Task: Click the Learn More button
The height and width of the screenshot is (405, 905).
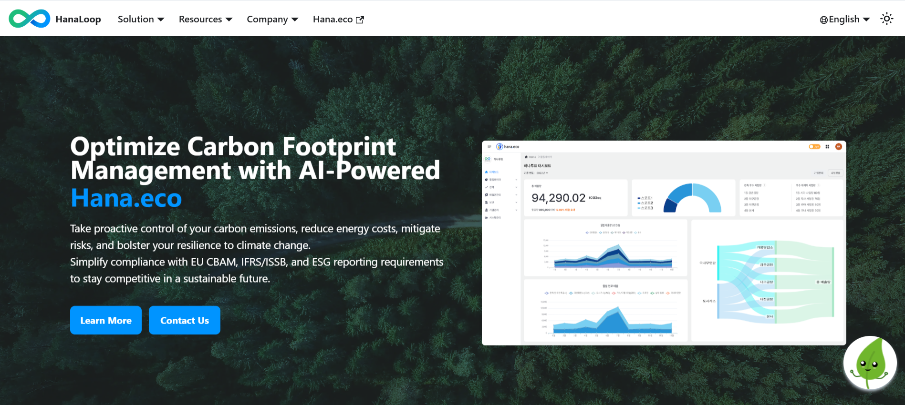Action: pyautogui.click(x=106, y=320)
